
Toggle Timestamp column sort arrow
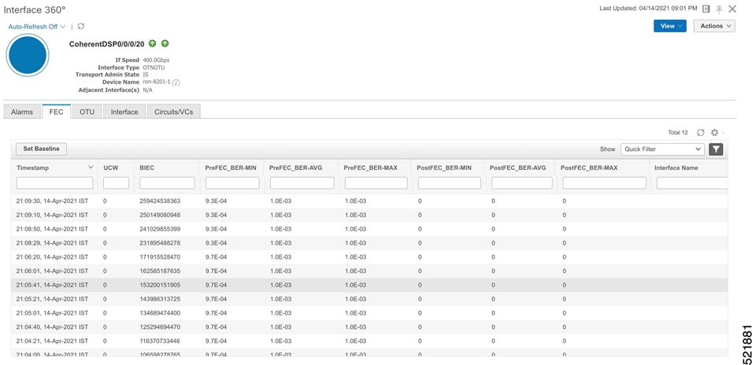point(91,168)
